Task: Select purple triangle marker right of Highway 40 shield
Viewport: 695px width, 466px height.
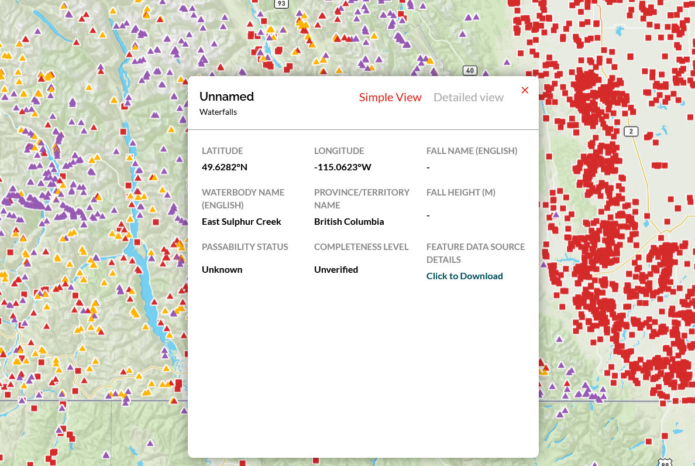Action: pyautogui.click(x=486, y=73)
